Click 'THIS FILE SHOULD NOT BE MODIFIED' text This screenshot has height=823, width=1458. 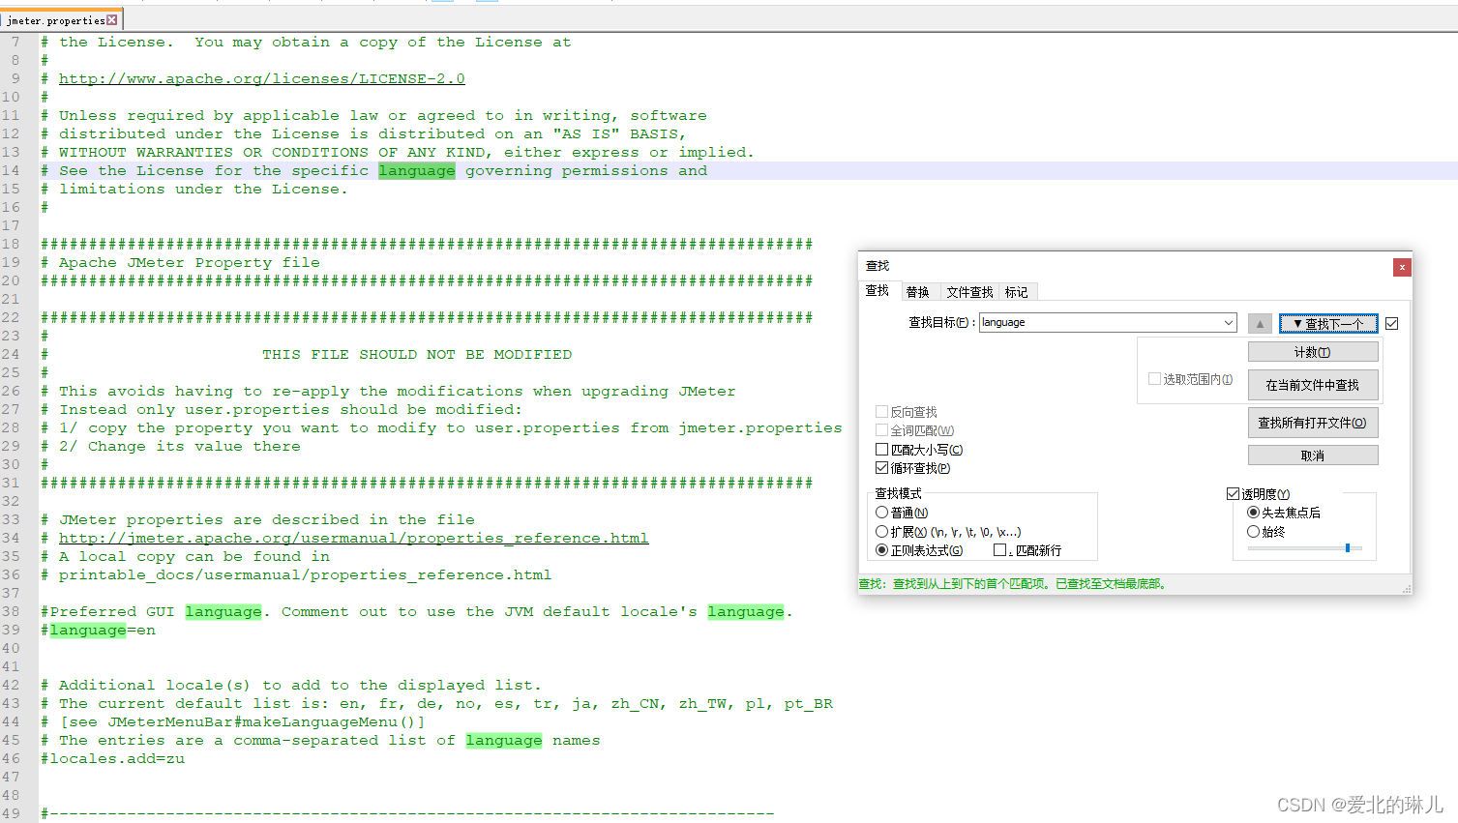click(417, 355)
